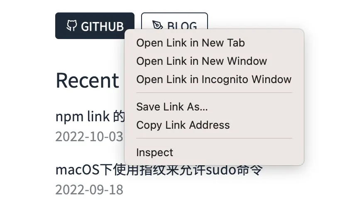Click the 2022-10-03 post date
Image resolution: width=352 pixels, height=201 pixels.
pyautogui.click(x=89, y=136)
